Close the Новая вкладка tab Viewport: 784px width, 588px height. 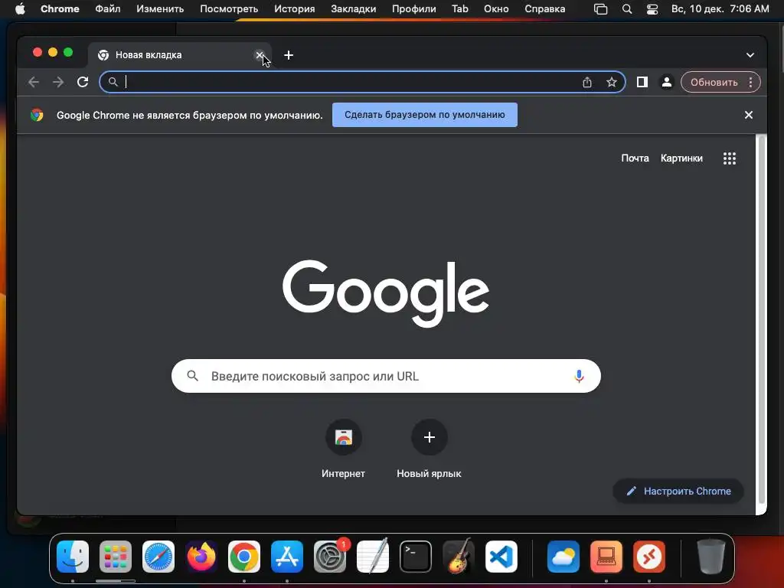pos(259,55)
